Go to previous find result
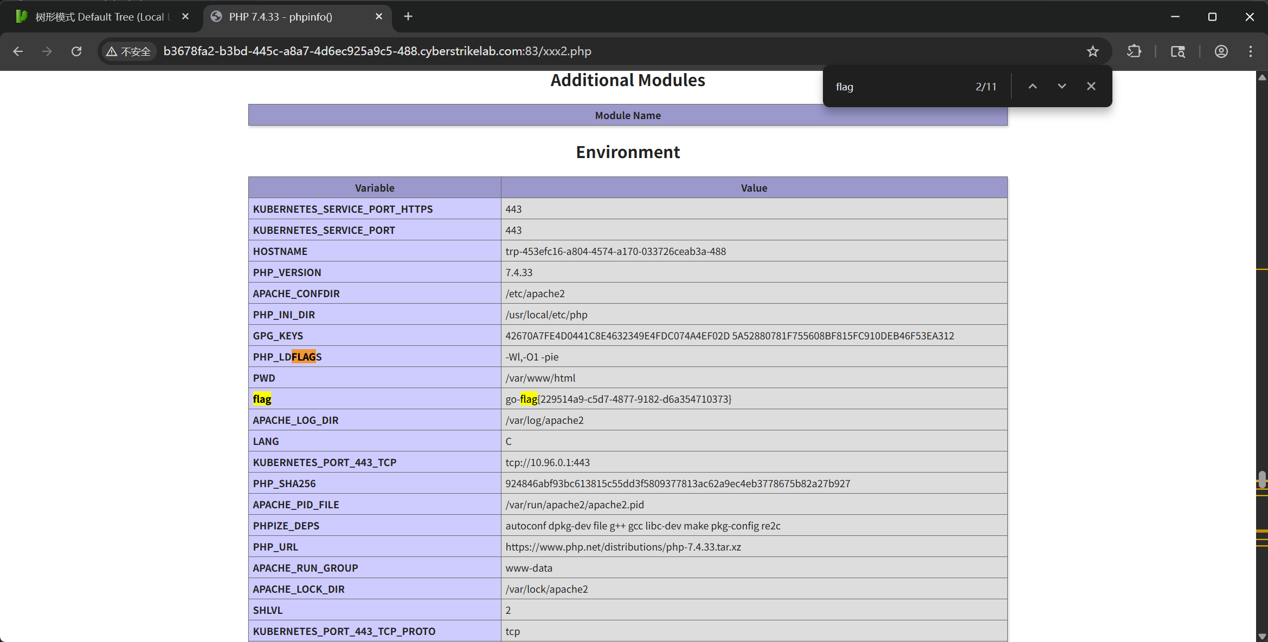1268x642 pixels. tap(1033, 87)
